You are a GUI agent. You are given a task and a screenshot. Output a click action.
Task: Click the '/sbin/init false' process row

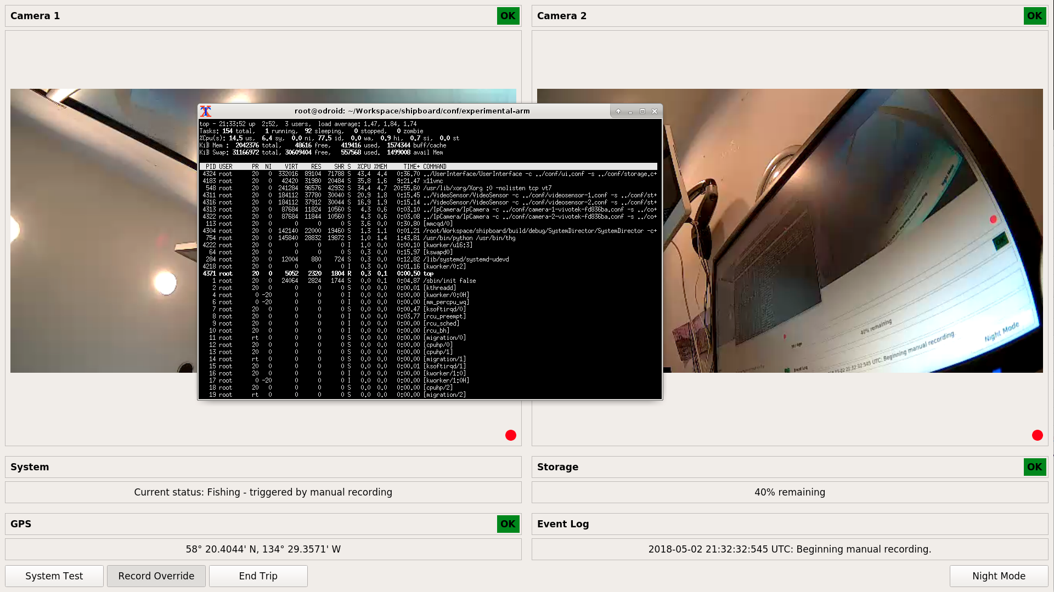click(429, 281)
